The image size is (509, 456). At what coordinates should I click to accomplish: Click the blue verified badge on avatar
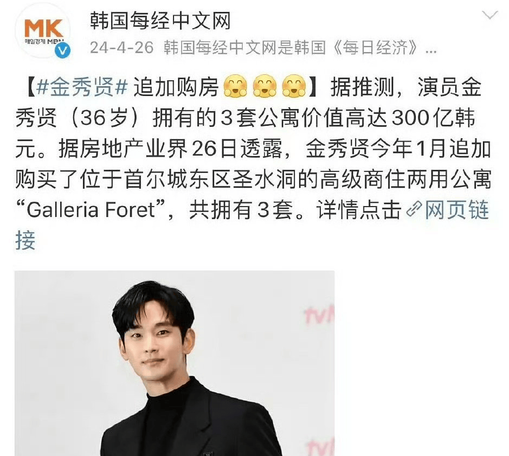tap(62, 50)
